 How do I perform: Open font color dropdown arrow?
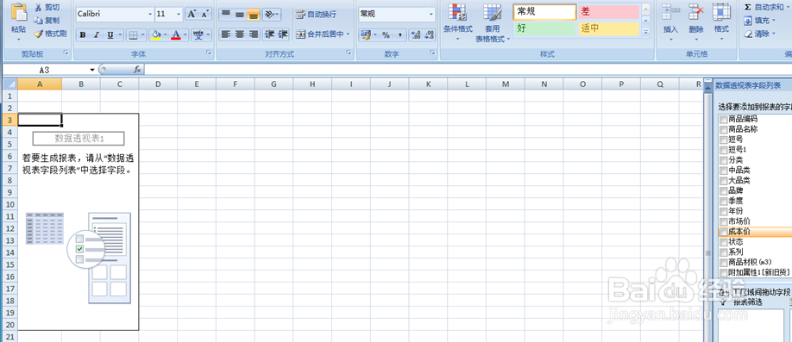pyautogui.click(x=185, y=34)
